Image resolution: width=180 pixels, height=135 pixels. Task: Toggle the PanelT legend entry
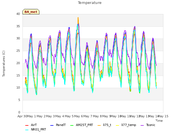click(58, 125)
